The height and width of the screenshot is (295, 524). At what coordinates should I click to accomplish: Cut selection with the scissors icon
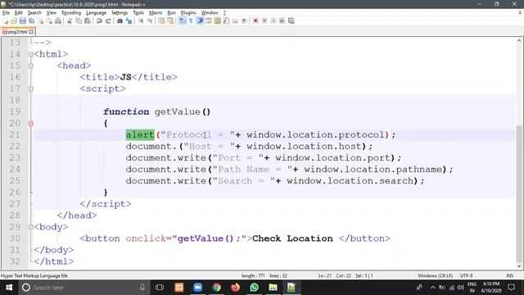click(70, 20)
